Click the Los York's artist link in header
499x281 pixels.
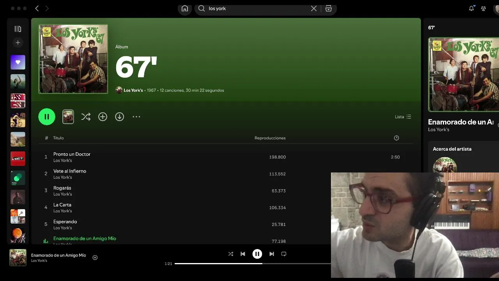[x=133, y=90]
